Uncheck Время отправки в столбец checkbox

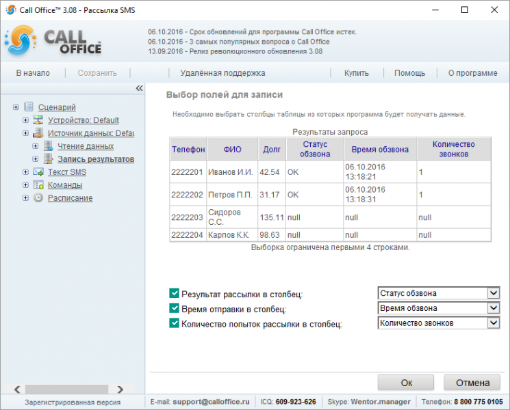[174, 308]
